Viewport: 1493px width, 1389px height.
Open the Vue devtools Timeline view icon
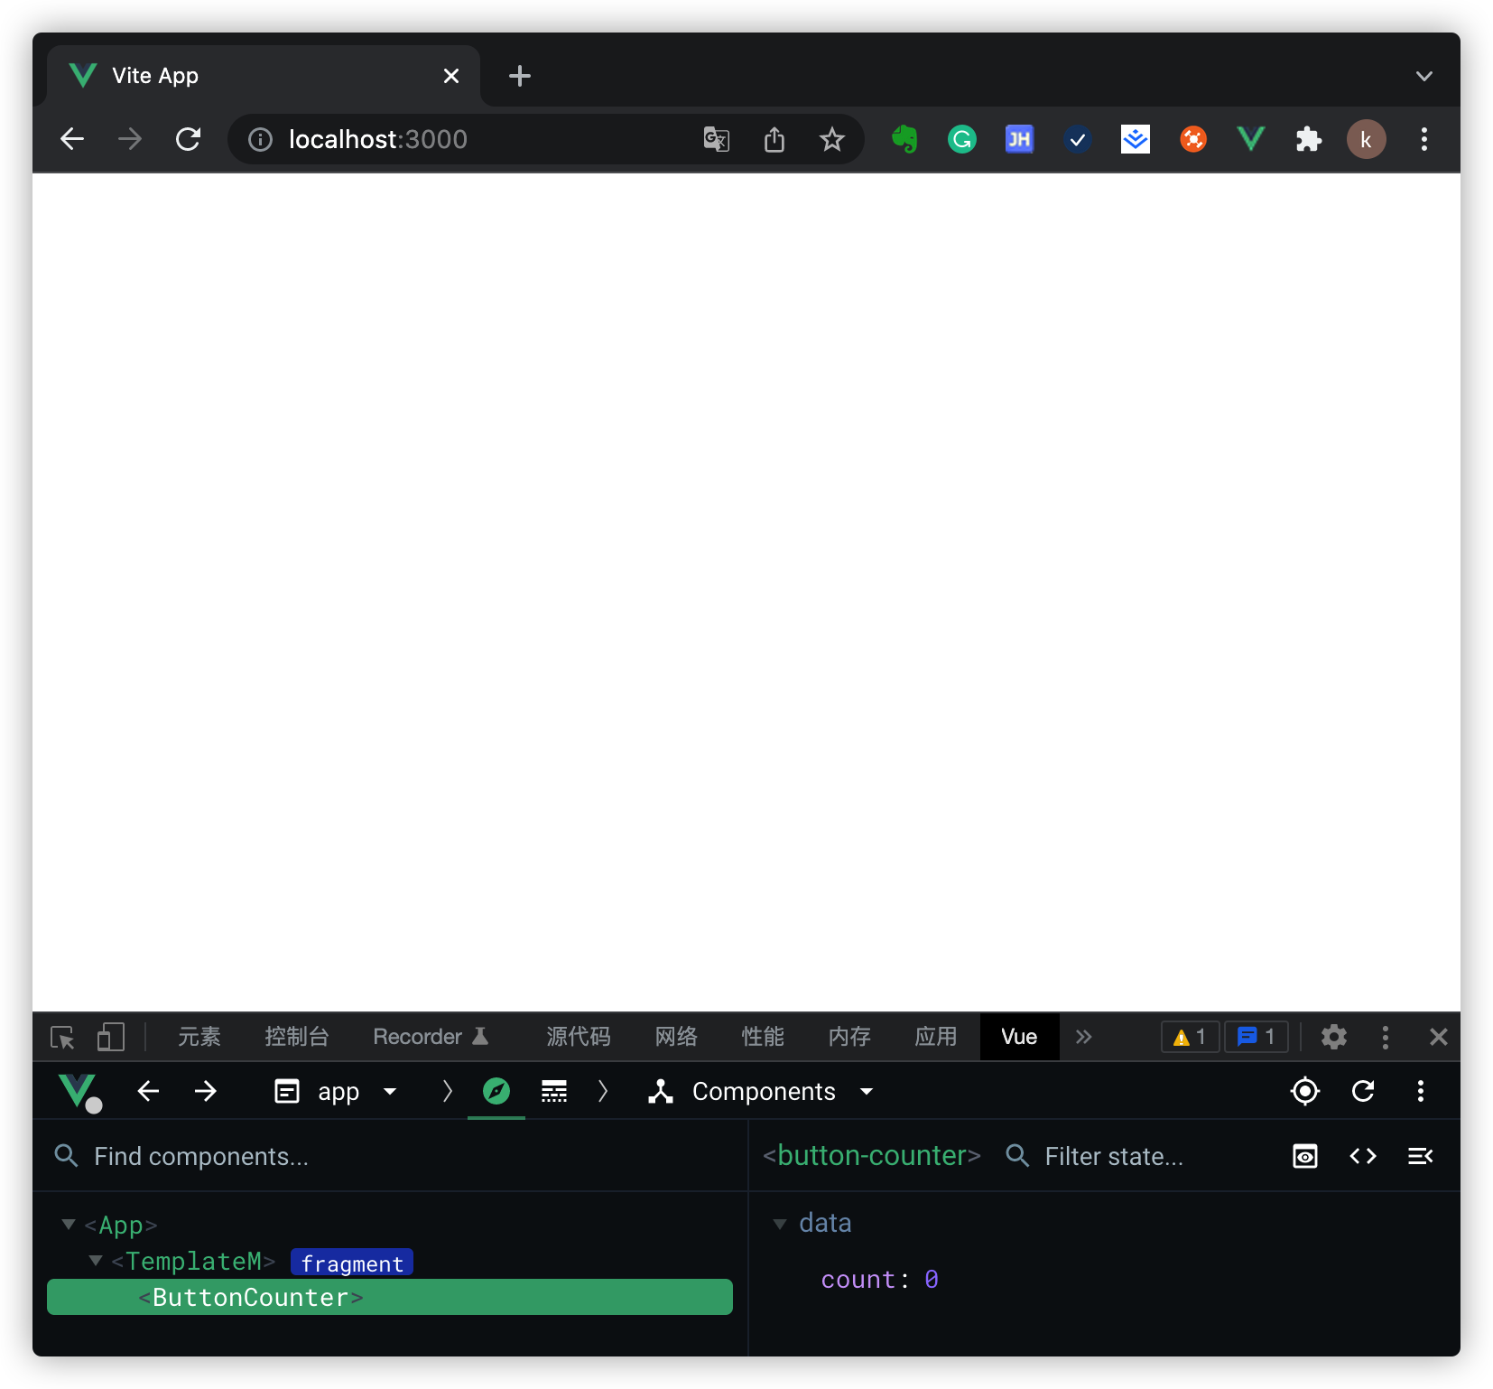[x=553, y=1091]
